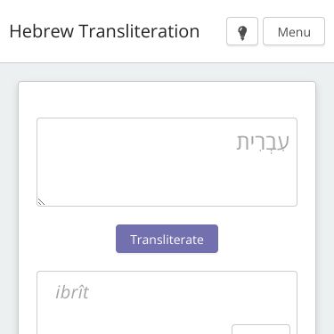Open the dropdown Menu in the header
Viewport: 334px width, 334px height.
(x=294, y=31)
